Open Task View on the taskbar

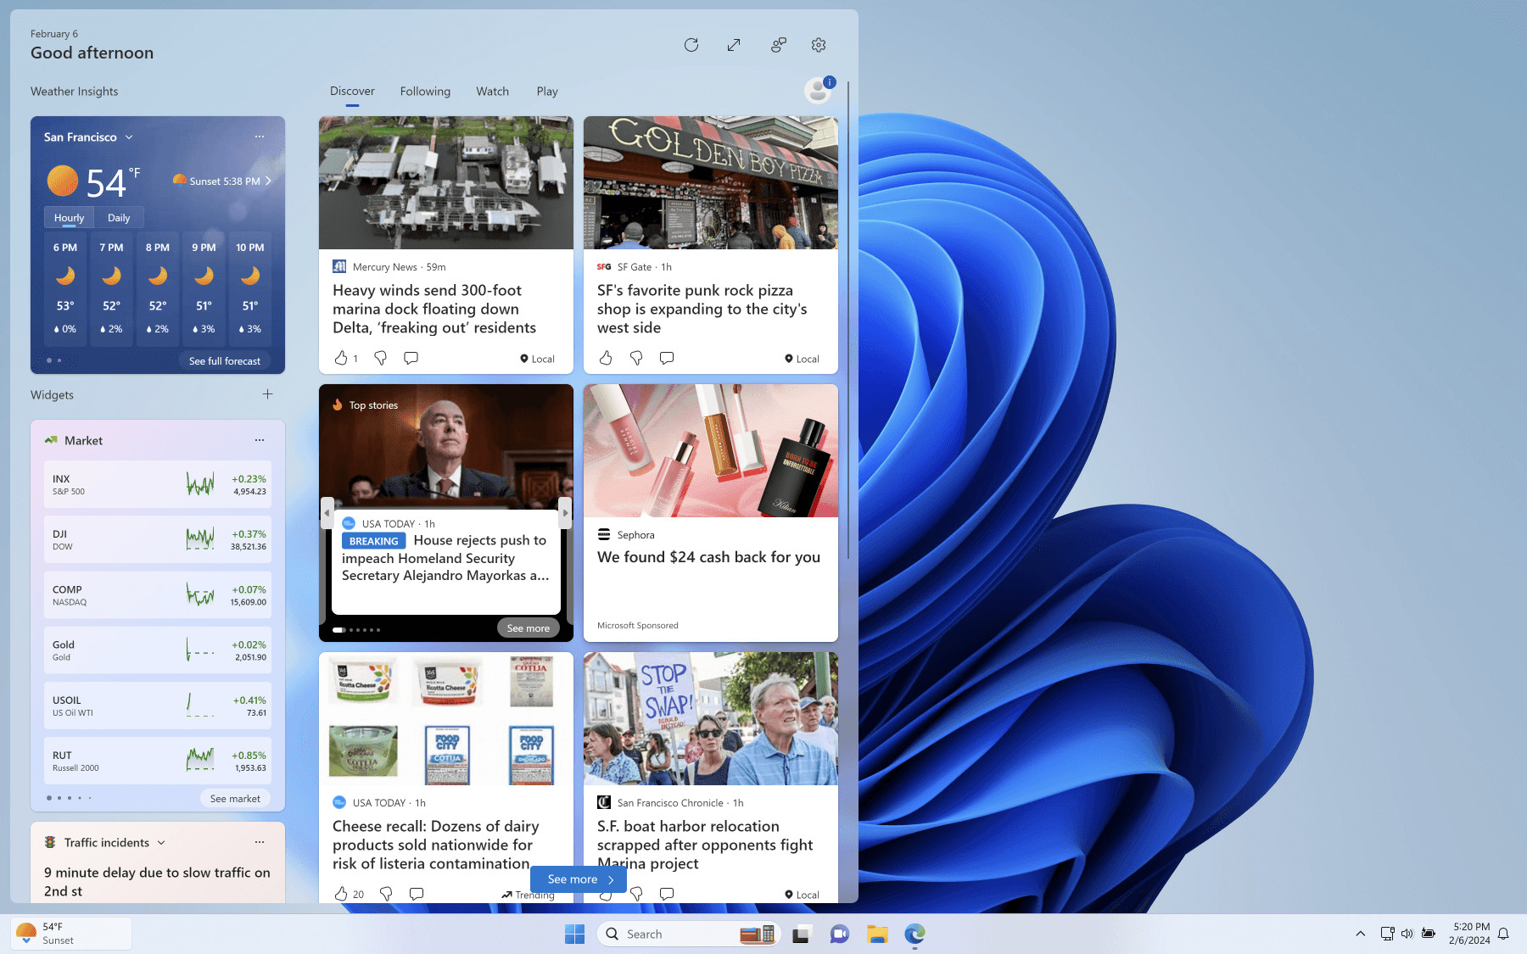click(x=802, y=934)
